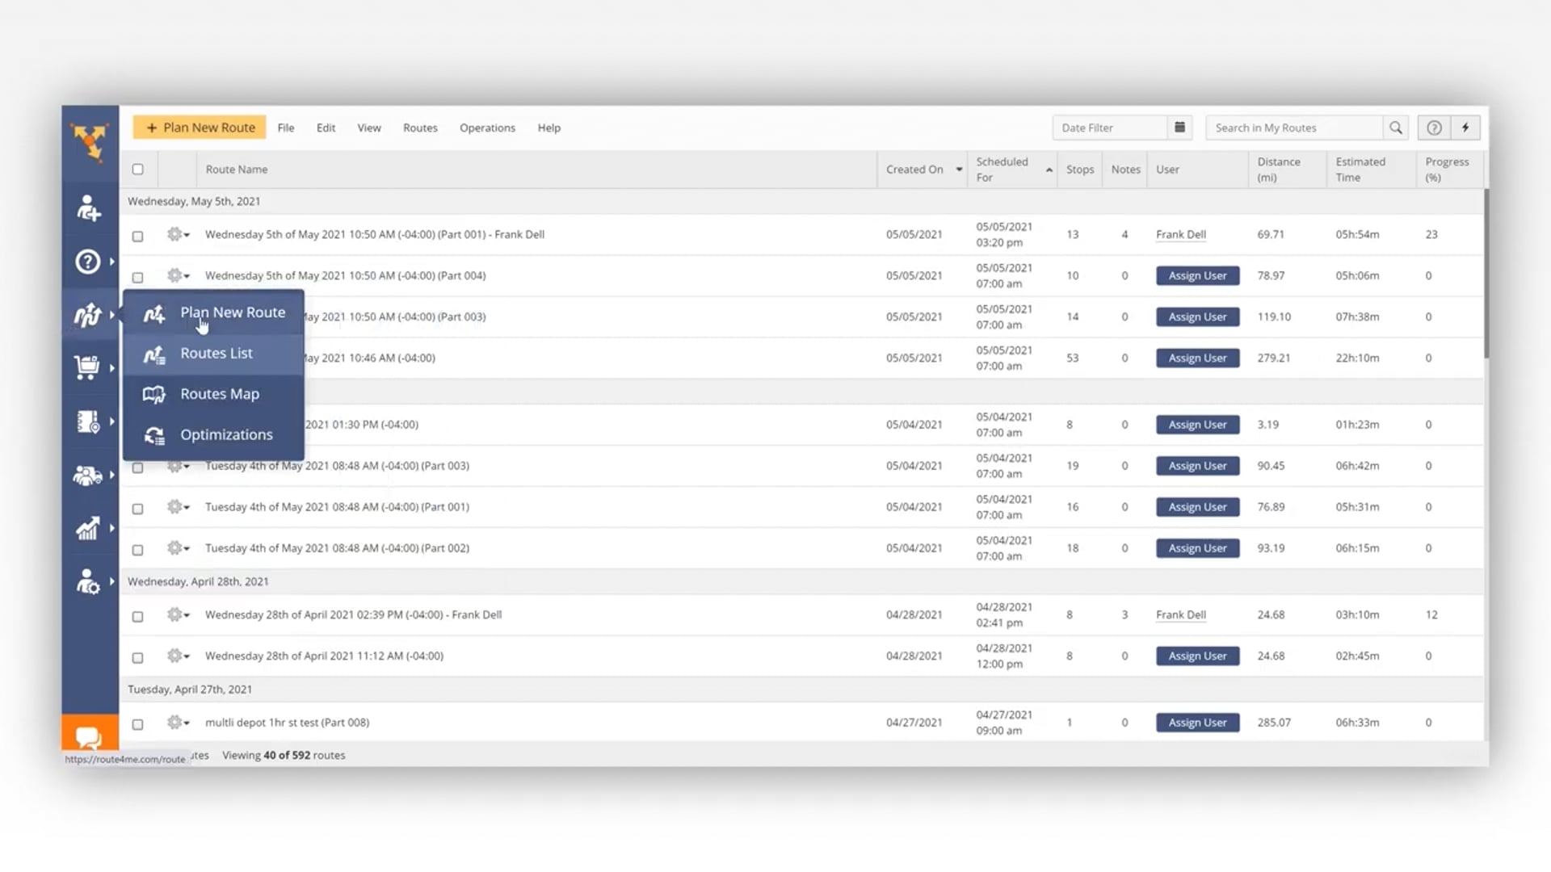This screenshot has height=872, width=1551.
Task: Open the help question mark sidebar icon
Action: coord(87,262)
